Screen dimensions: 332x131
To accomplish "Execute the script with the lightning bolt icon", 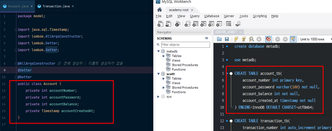I will (236, 39).
